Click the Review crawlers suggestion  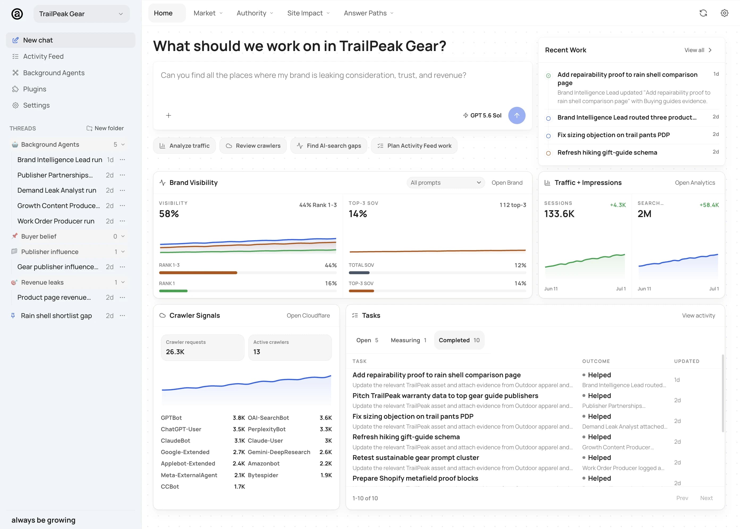253,146
